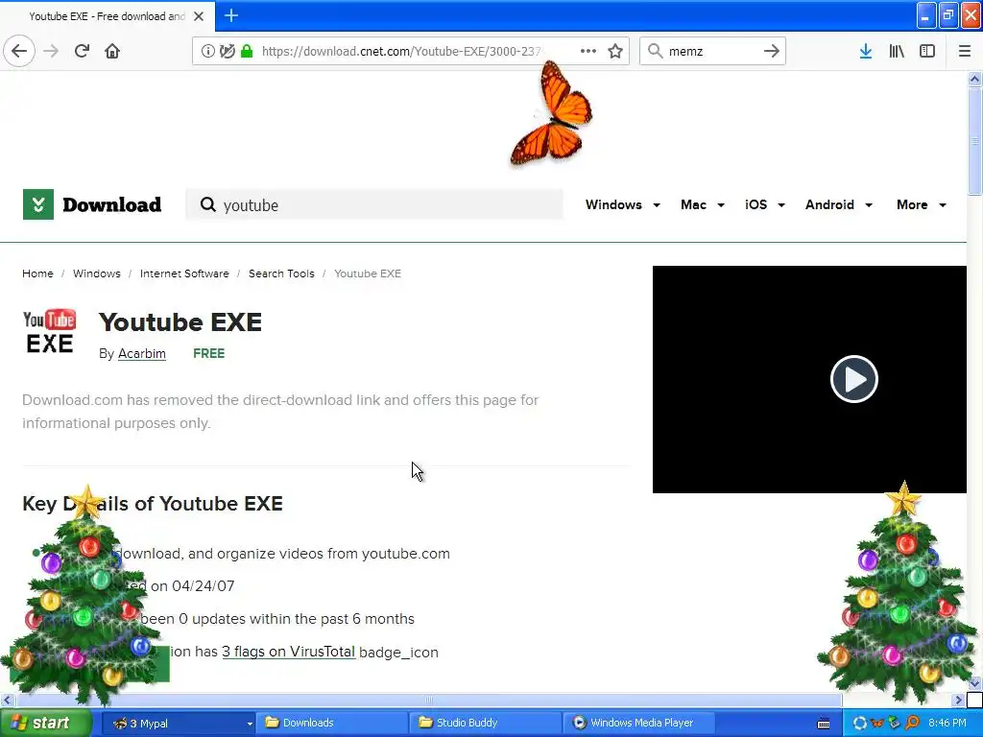Play the video in the black player
Image resolution: width=983 pixels, height=737 pixels.
tap(853, 379)
